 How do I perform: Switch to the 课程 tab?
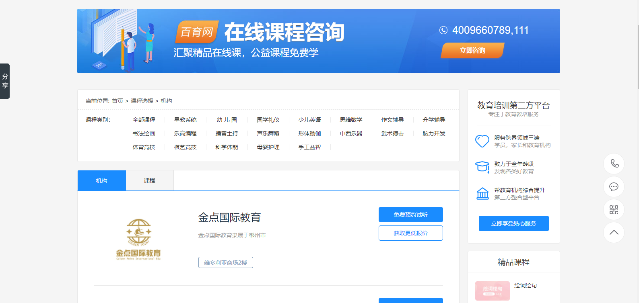tap(149, 180)
